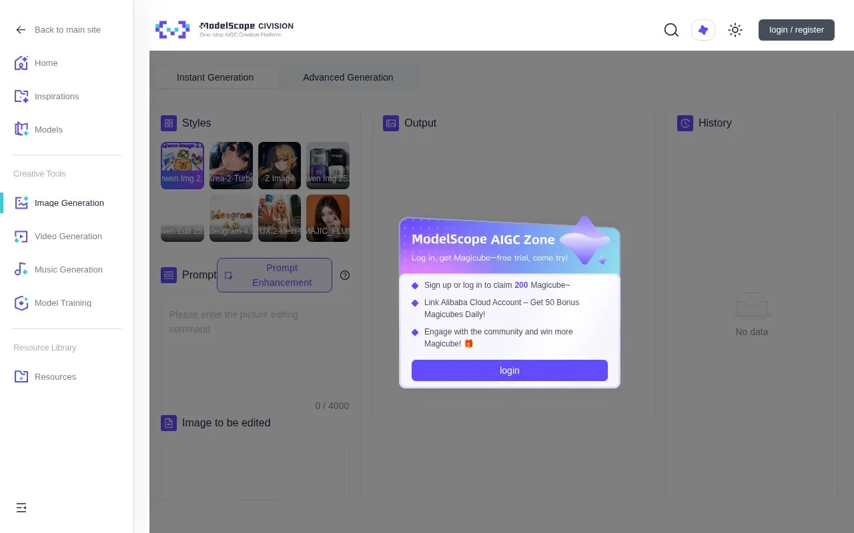Click the 'Creative Tools' section label
The width and height of the screenshot is (854, 533).
tap(39, 174)
